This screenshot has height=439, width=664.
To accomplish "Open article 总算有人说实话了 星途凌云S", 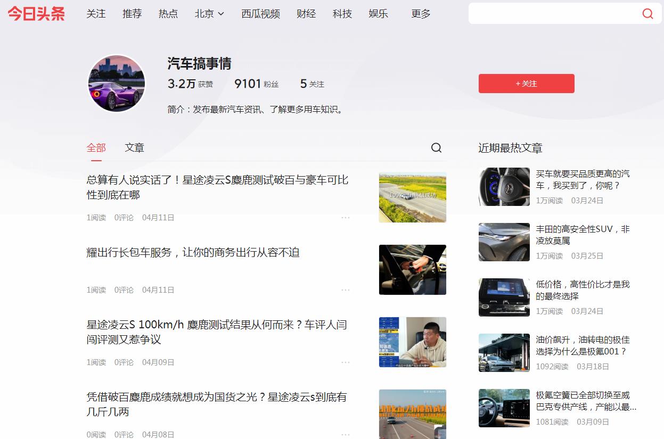I will coord(218,187).
